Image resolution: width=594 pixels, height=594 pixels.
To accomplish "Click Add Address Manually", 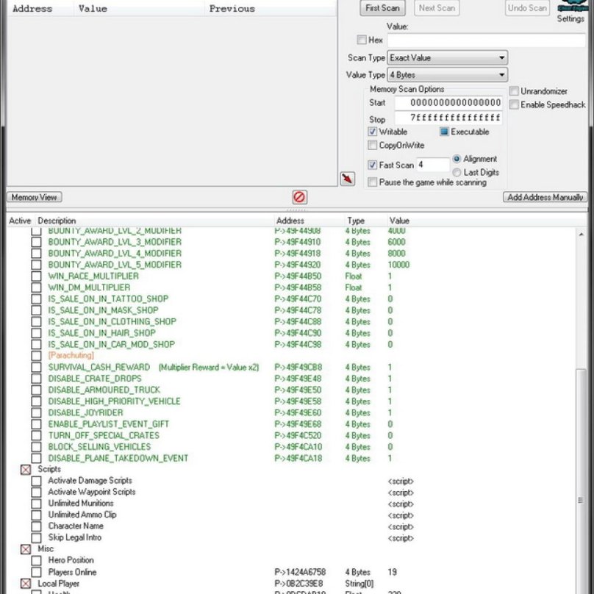I will pyautogui.click(x=544, y=197).
